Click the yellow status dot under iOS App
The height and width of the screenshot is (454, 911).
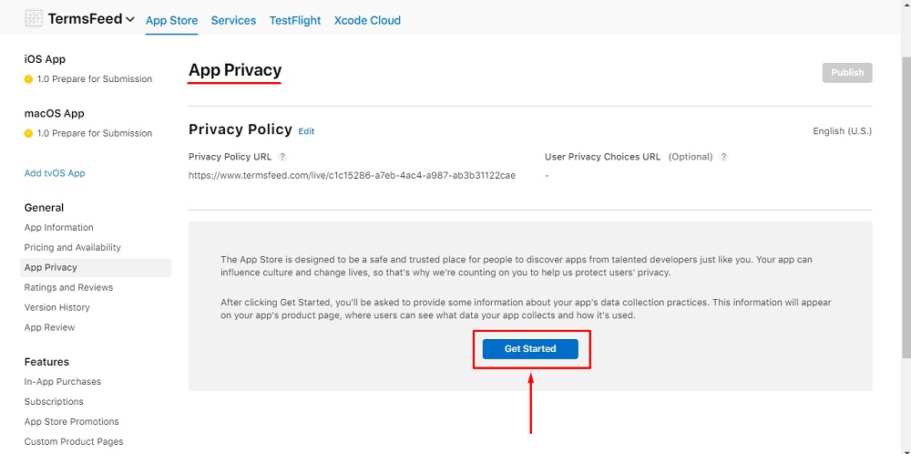pos(28,79)
